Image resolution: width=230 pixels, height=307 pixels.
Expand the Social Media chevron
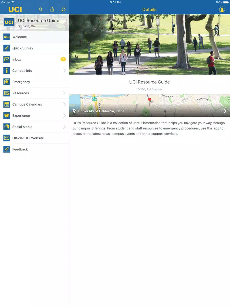(x=65, y=127)
